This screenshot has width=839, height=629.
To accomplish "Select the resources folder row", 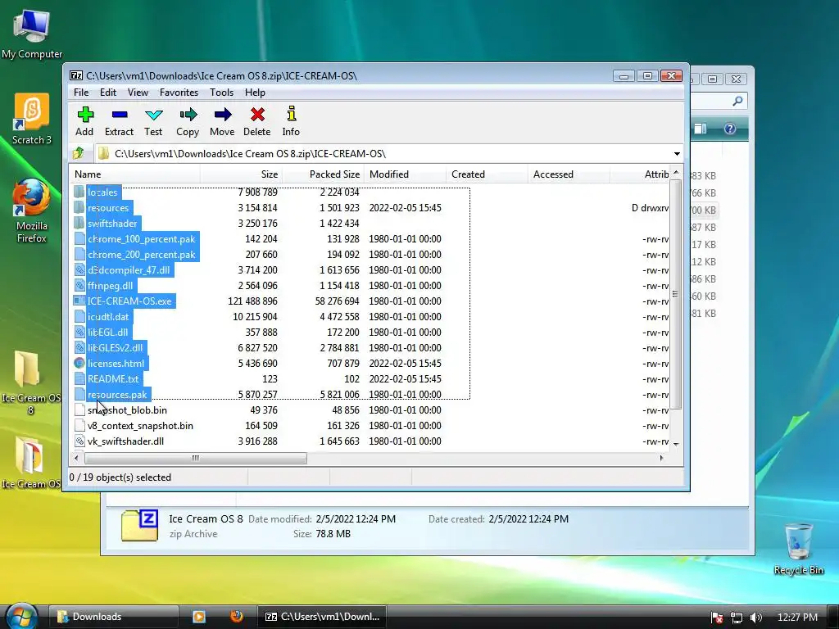I will pyautogui.click(x=370, y=207).
